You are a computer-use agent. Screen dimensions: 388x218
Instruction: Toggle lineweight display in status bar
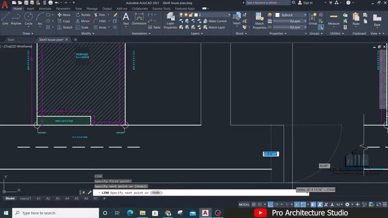click(x=313, y=205)
